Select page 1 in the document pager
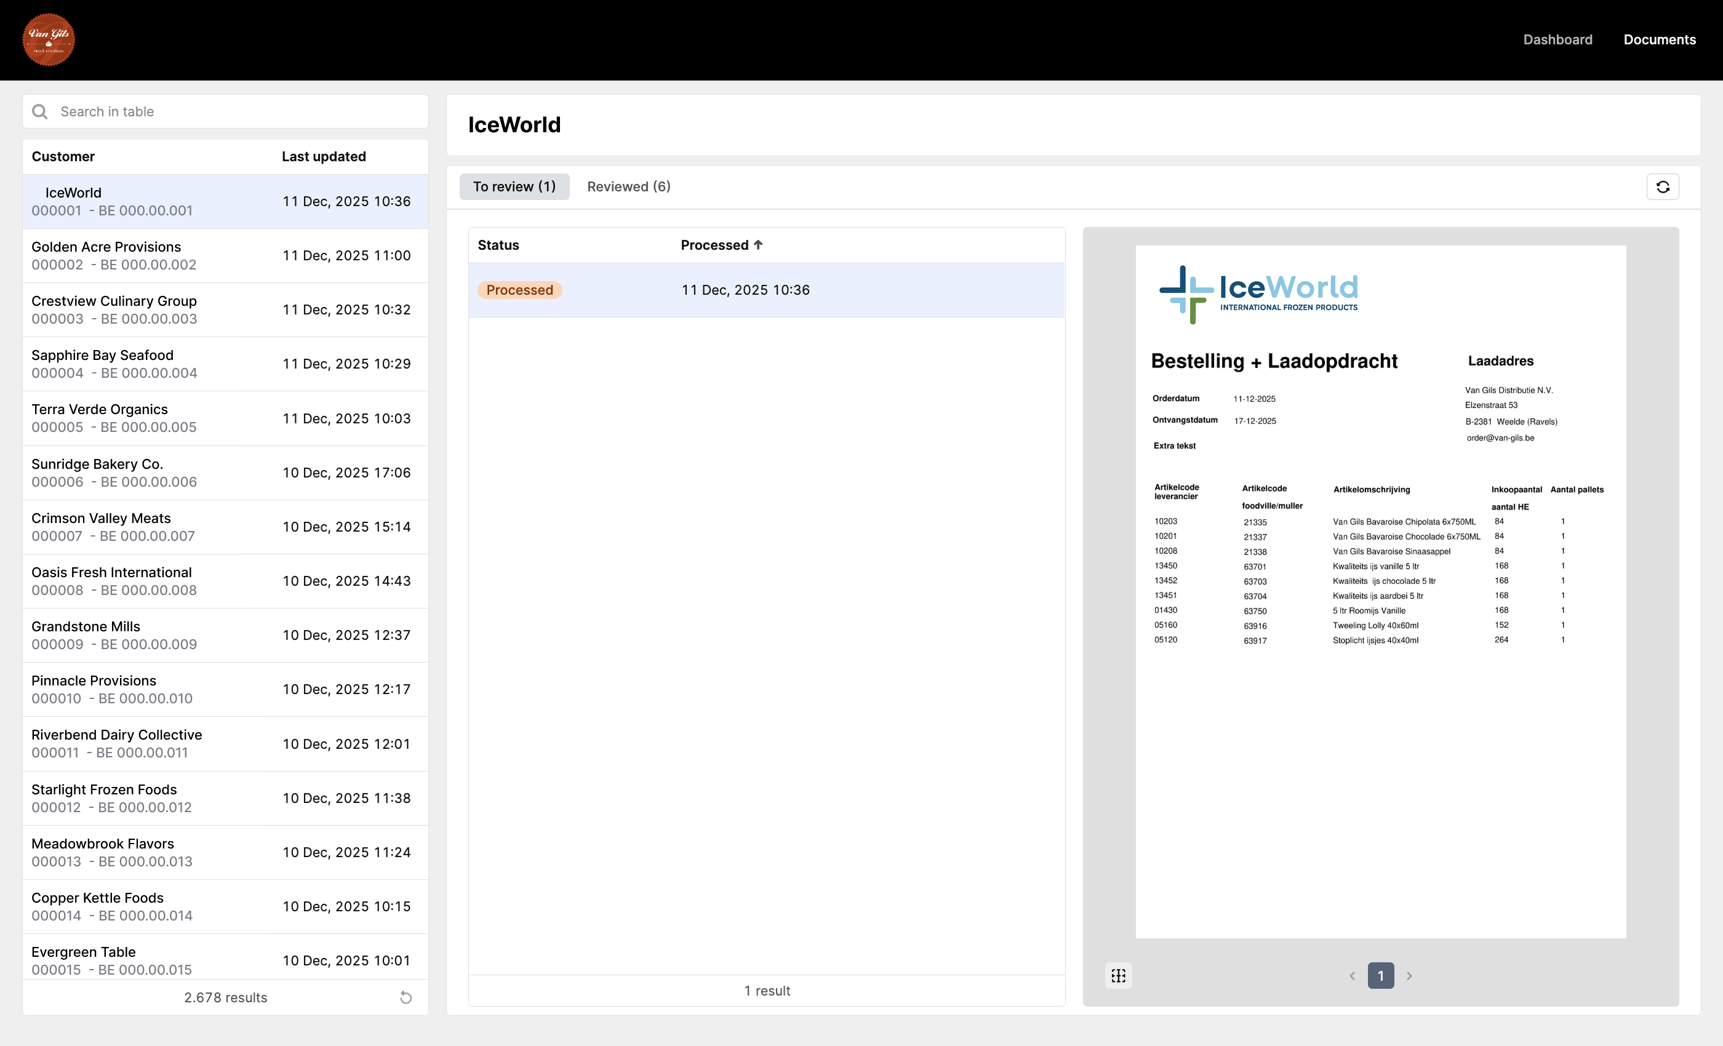This screenshot has width=1723, height=1046. click(1380, 975)
